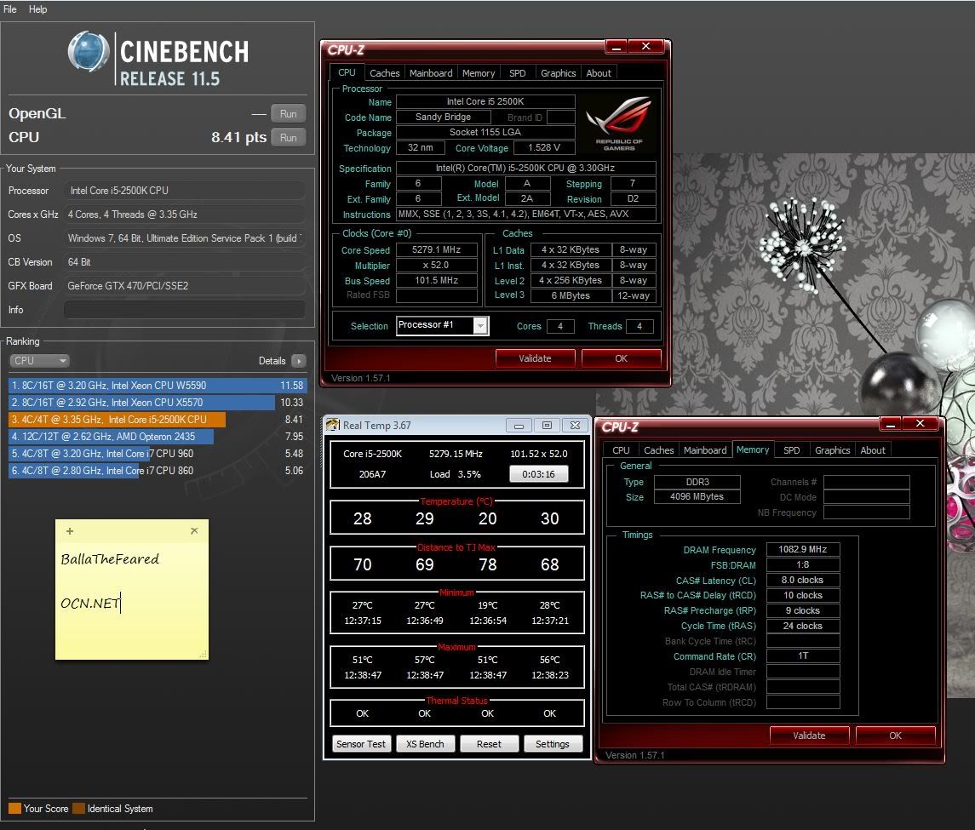Click the 0:03:16 timer button in Real Temp

(x=538, y=474)
